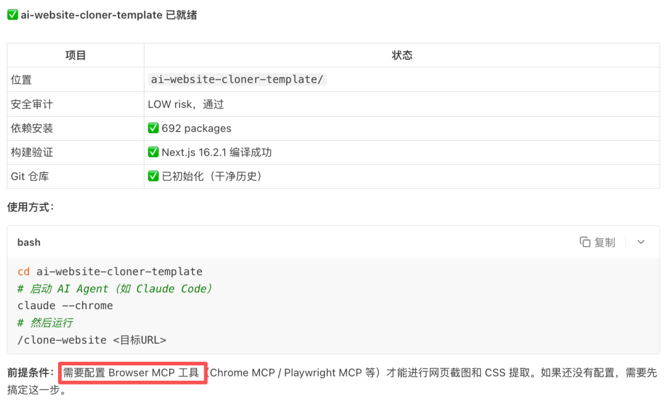Click green check beside Next.js 16.2.1 编译成功
The image size is (667, 408).
click(153, 152)
